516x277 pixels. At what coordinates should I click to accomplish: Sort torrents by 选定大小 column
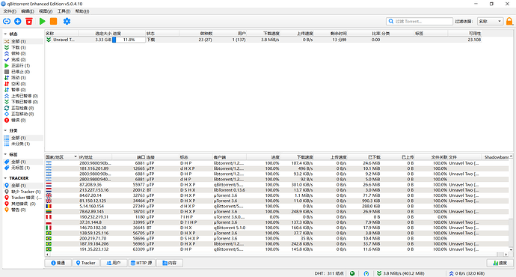(95, 33)
